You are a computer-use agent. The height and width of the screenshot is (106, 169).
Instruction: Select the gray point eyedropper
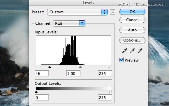point(132,51)
